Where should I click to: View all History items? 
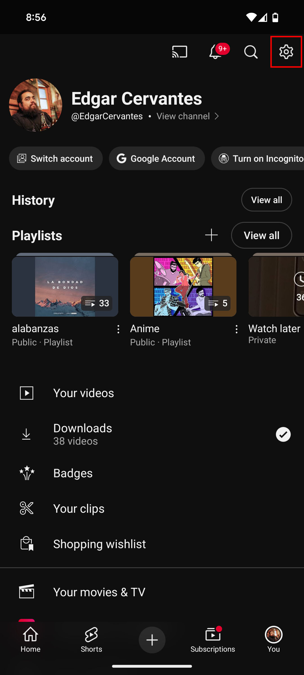point(266,200)
